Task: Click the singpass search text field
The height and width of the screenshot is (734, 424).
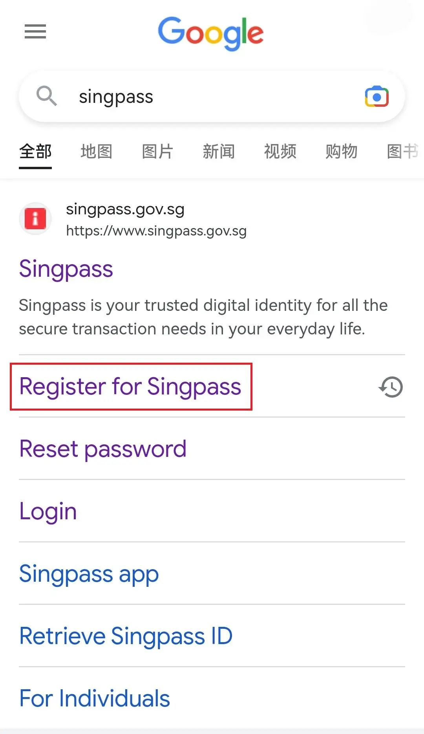Action: pyautogui.click(x=212, y=97)
